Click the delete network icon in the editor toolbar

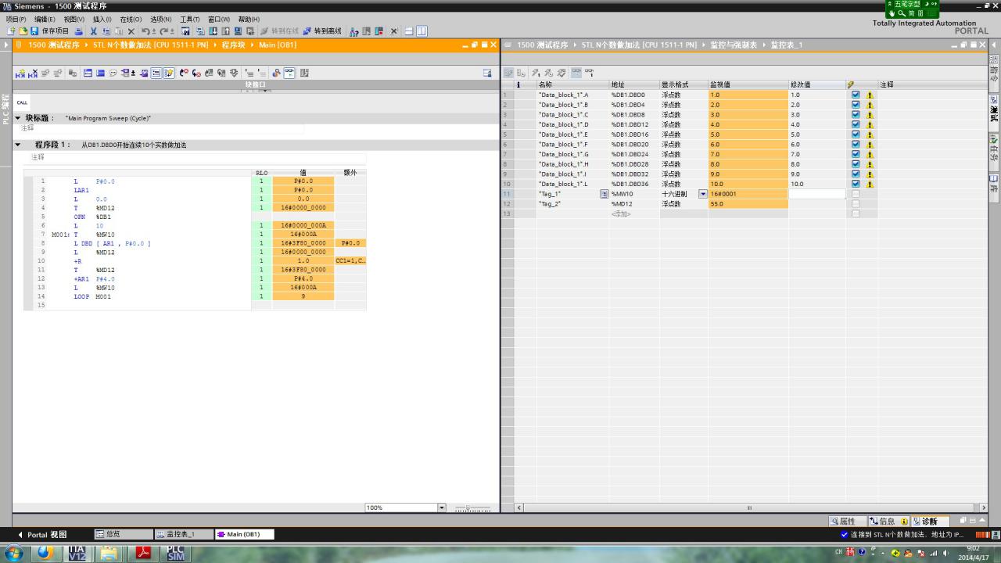pyautogui.click(x=32, y=73)
